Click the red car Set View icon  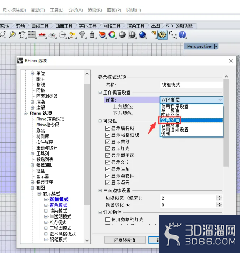(x=42, y=34)
